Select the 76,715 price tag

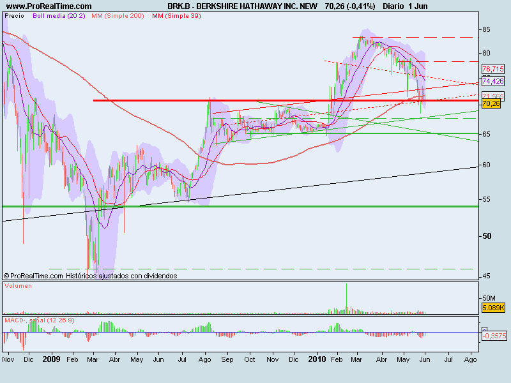[493, 69]
